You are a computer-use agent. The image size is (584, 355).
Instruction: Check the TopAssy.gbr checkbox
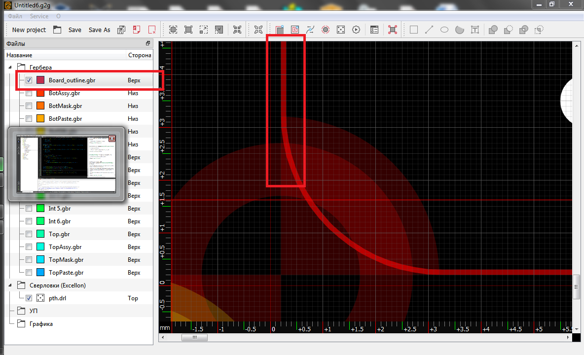pos(29,247)
